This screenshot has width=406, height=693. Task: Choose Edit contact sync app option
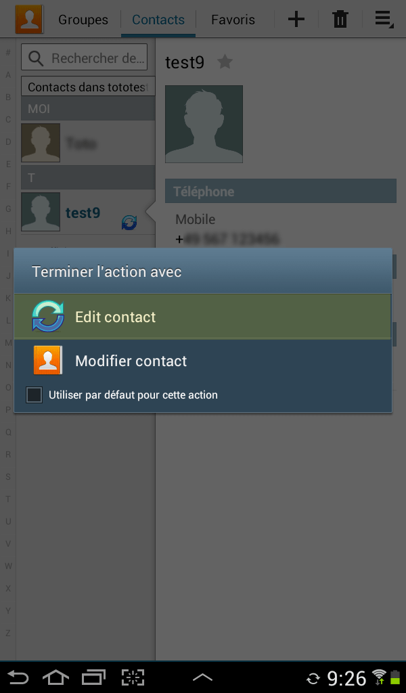pos(203,317)
